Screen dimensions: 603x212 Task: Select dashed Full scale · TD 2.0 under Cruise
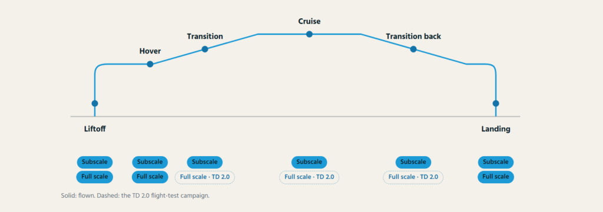point(309,177)
